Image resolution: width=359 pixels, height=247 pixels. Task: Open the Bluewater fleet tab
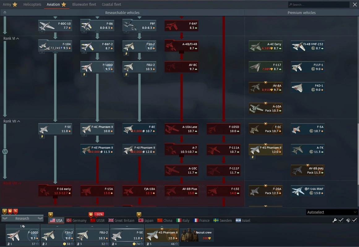click(x=84, y=5)
